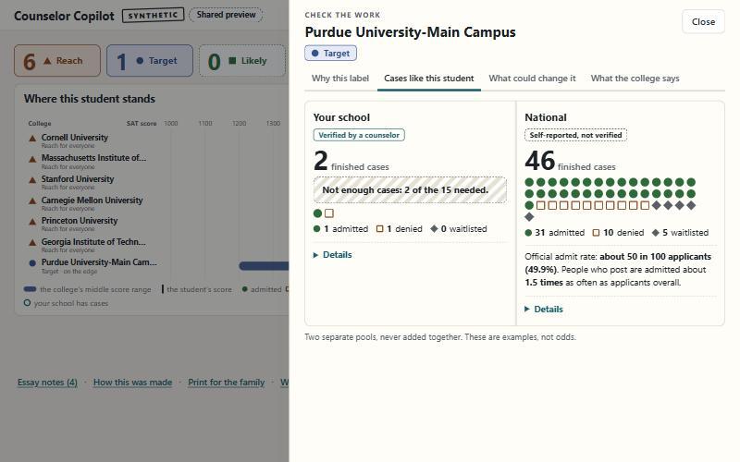Click 1 denied legend in Your school

coord(400,228)
